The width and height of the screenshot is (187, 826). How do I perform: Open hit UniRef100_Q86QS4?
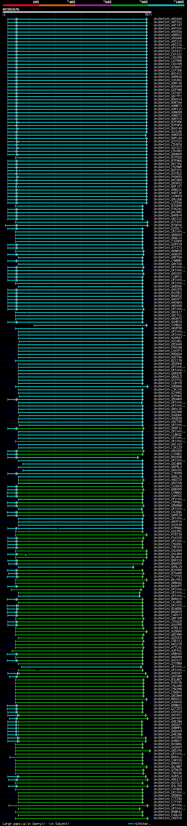(x=168, y=235)
